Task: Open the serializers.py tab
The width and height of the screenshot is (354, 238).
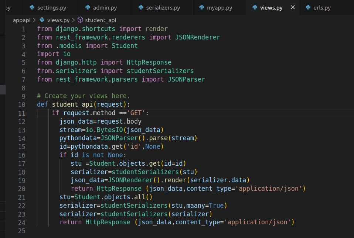Action: click(x=163, y=7)
